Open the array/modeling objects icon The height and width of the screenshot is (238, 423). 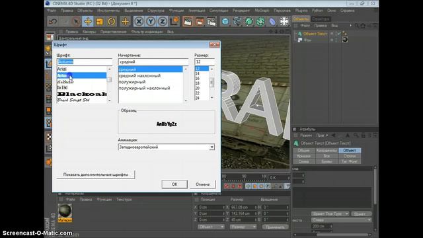(x=260, y=21)
